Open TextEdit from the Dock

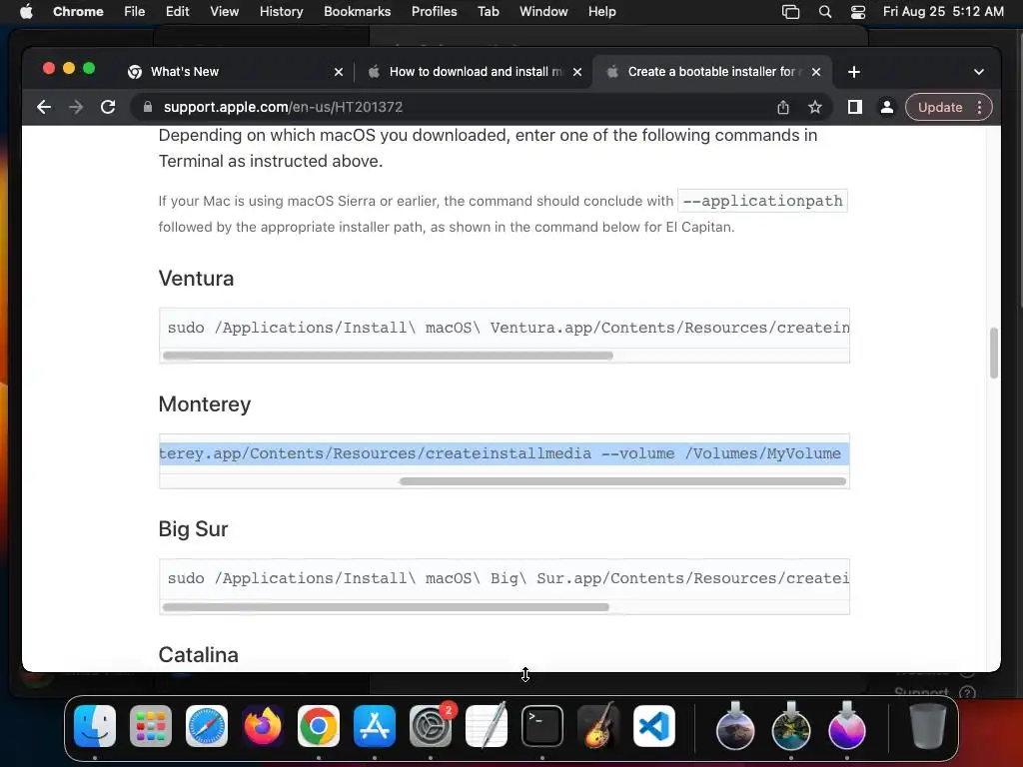(x=487, y=726)
